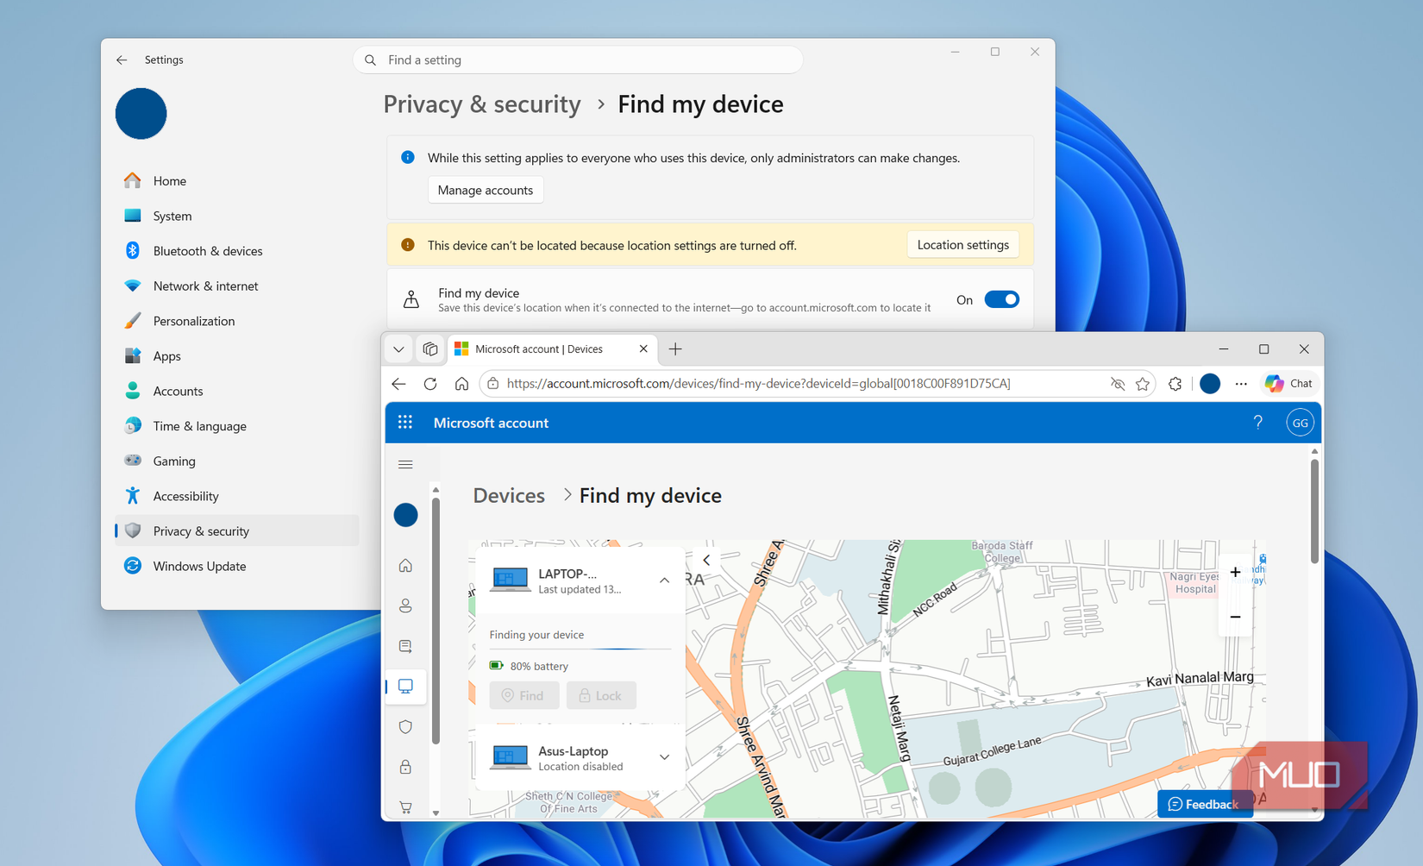The image size is (1423, 866).
Task: Click the Settings profile avatar
Action: (141, 113)
